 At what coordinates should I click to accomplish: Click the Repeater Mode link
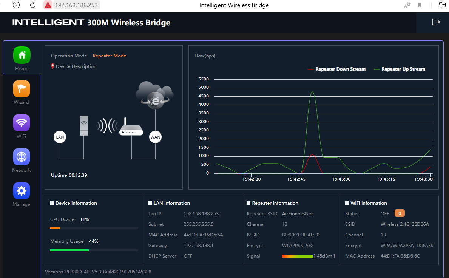coord(110,56)
